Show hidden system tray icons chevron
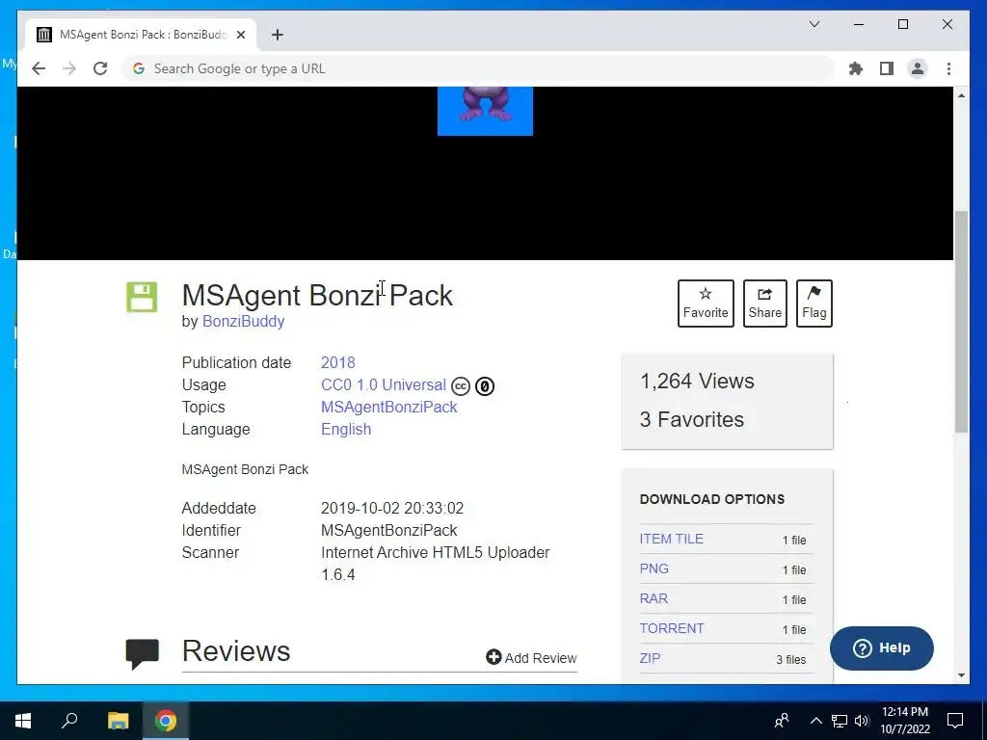The height and width of the screenshot is (740, 987). (815, 721)
